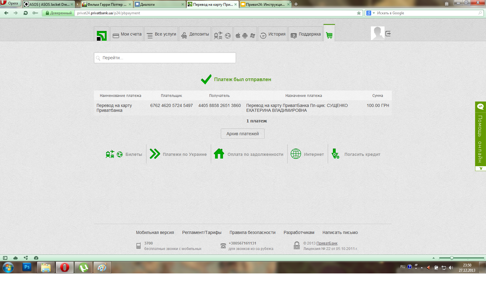The height and width of the screenshot is (302, 486).
Task: Open the 'Все услуги' menu
Action: (x=161, y=34)
